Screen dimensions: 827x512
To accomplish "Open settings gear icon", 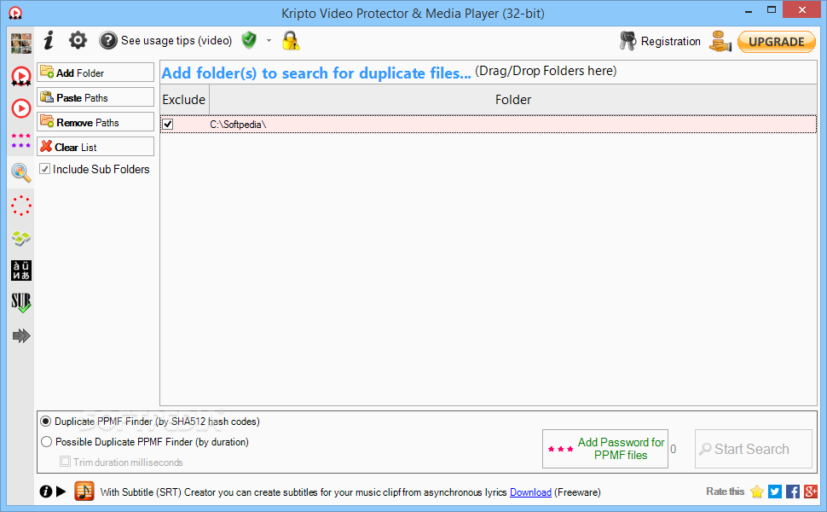I will [78, 40].
